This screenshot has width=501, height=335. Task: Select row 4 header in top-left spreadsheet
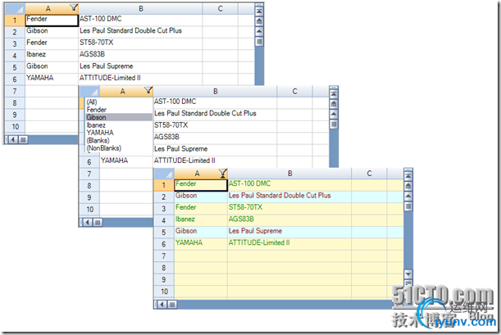[15, 56]
